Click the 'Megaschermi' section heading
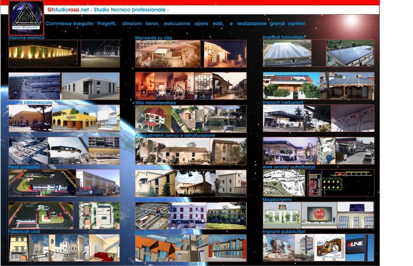The height and width of the screenshot is (266, 413). (x=277, y=199)
